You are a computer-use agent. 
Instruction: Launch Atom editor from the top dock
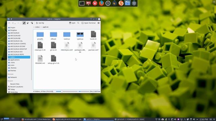coord(134,3)
